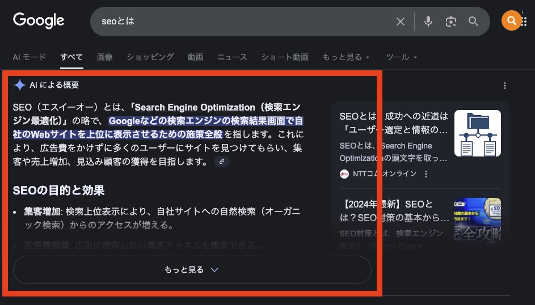Open the ニュース tab
Screen dimensions: 535x305
click(x=233, y=57)
